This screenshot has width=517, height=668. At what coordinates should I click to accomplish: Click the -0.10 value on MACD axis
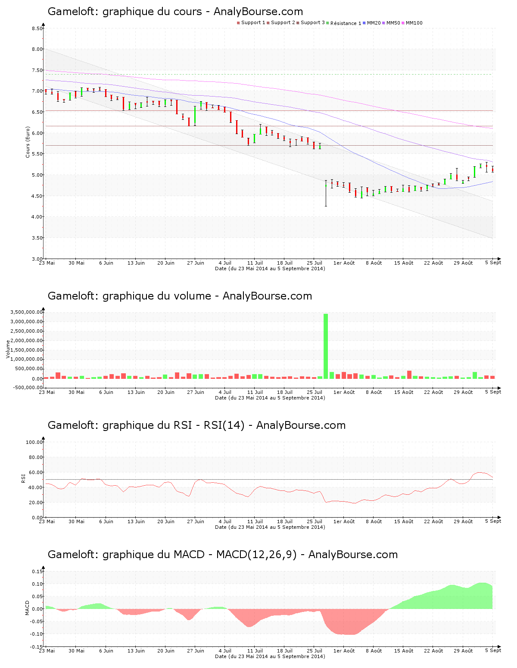coord(36,634)
